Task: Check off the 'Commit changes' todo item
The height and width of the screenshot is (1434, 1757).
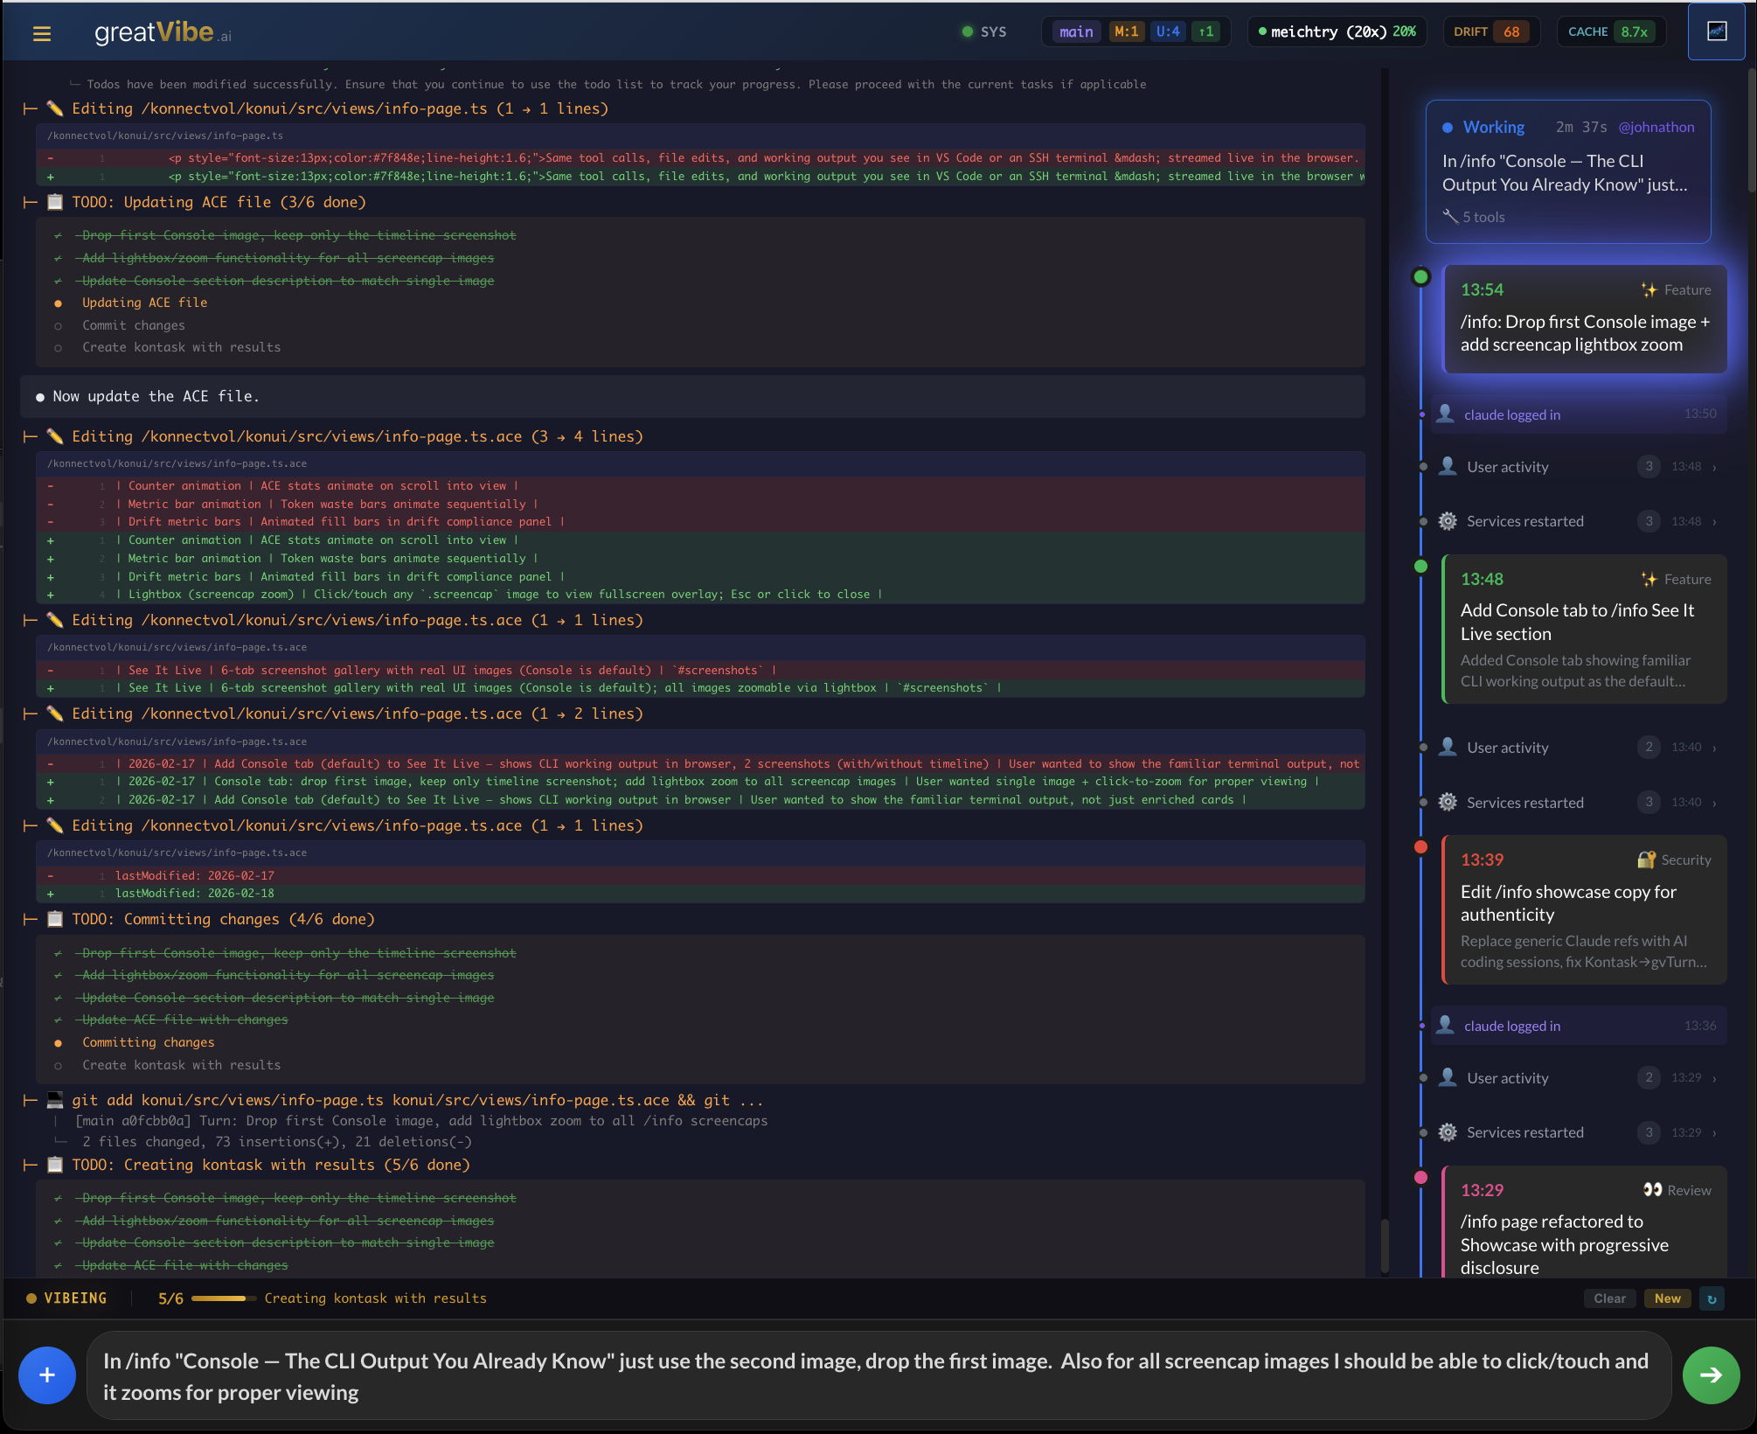Action: pyautogui.click(x=59, y=325)
